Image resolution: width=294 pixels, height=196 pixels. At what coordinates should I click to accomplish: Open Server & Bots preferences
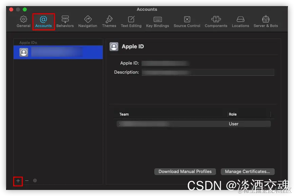[266, 22]
